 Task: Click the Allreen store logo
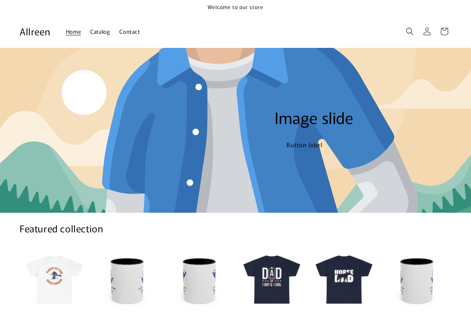click(35, 32)
